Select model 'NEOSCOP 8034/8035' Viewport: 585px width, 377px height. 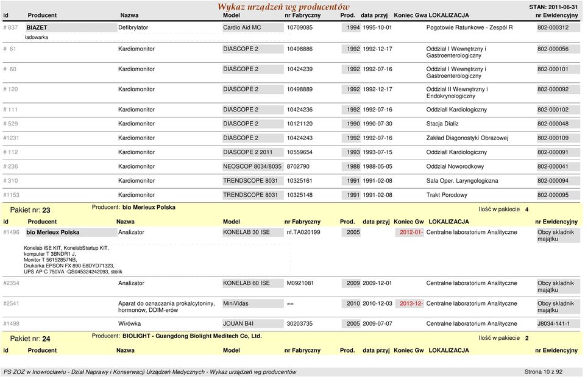252,166
